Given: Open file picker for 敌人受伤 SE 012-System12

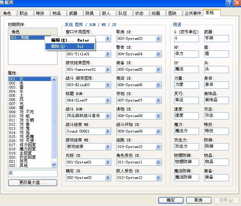Looking at the screenshot, I should (158, 178).
